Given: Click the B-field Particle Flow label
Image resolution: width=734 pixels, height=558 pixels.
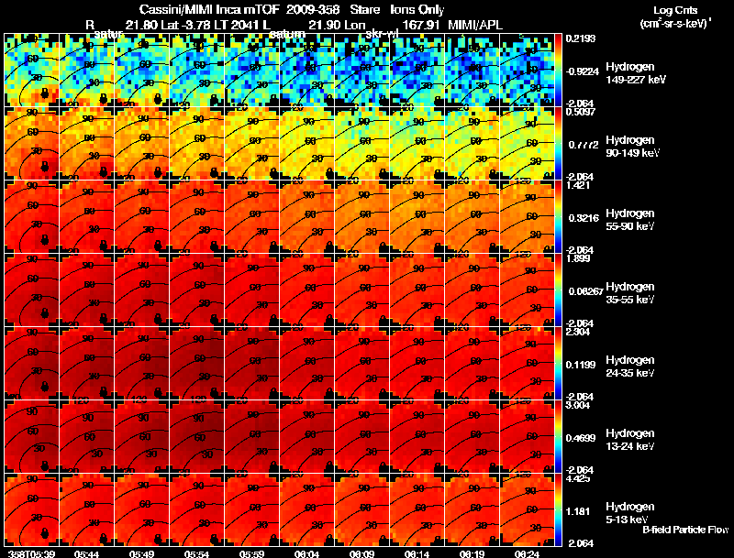Looking at the screenshot, I should click(x=685, y=530).
